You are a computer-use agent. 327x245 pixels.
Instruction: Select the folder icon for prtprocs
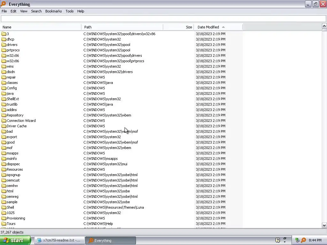coord(4,50)
